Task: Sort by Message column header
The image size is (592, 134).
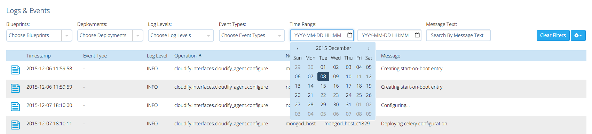Action: (x=390, y=56)
